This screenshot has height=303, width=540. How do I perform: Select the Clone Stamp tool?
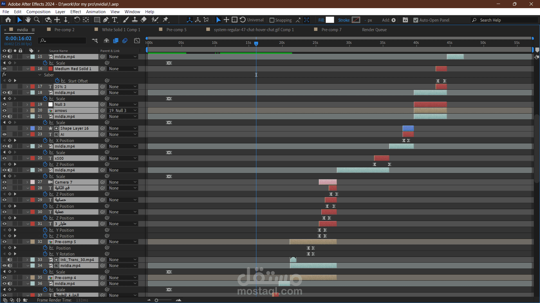pyautogui.click(x=135, y=20)
